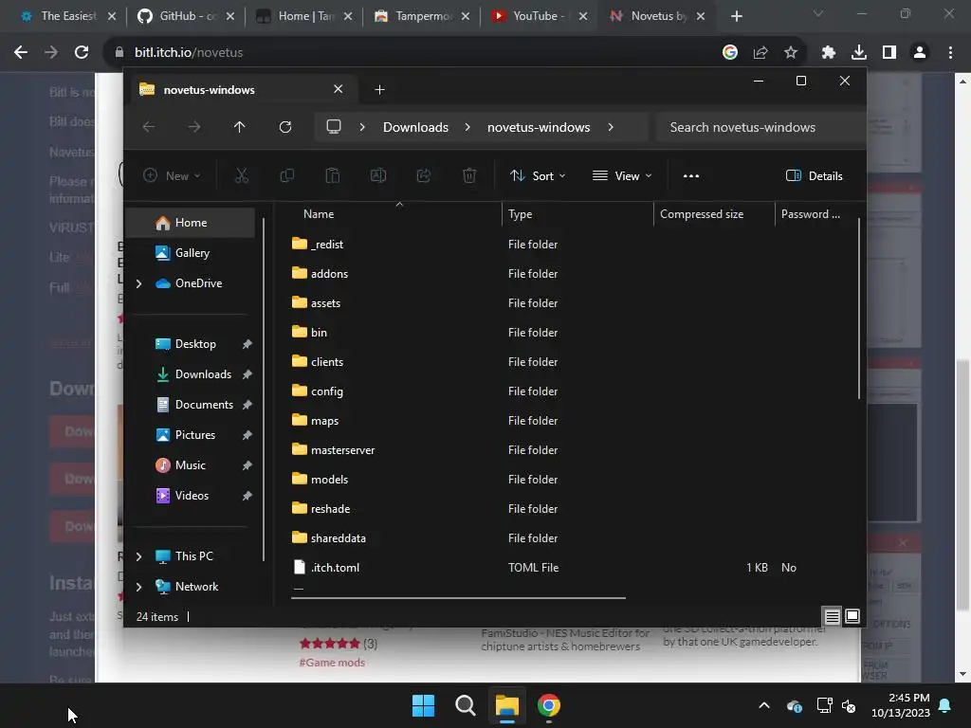Open the View dropdown
The image size is (971, 728).
coord(622,175)
